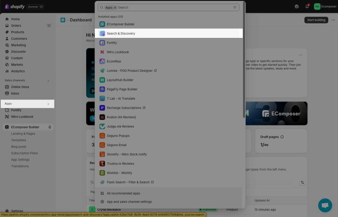Expand the Sales channels section
This screenshot has width=338, height=217.
(48, 81)
